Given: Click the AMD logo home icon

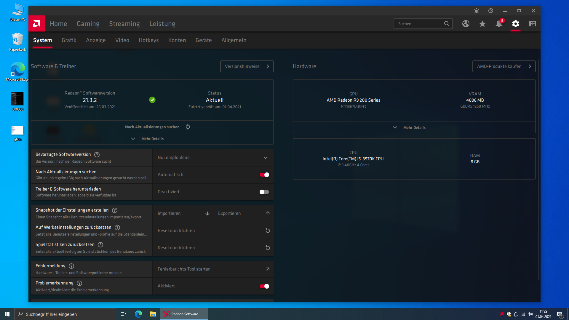Looking at the screenshot, I should click(x=37, y=23).
